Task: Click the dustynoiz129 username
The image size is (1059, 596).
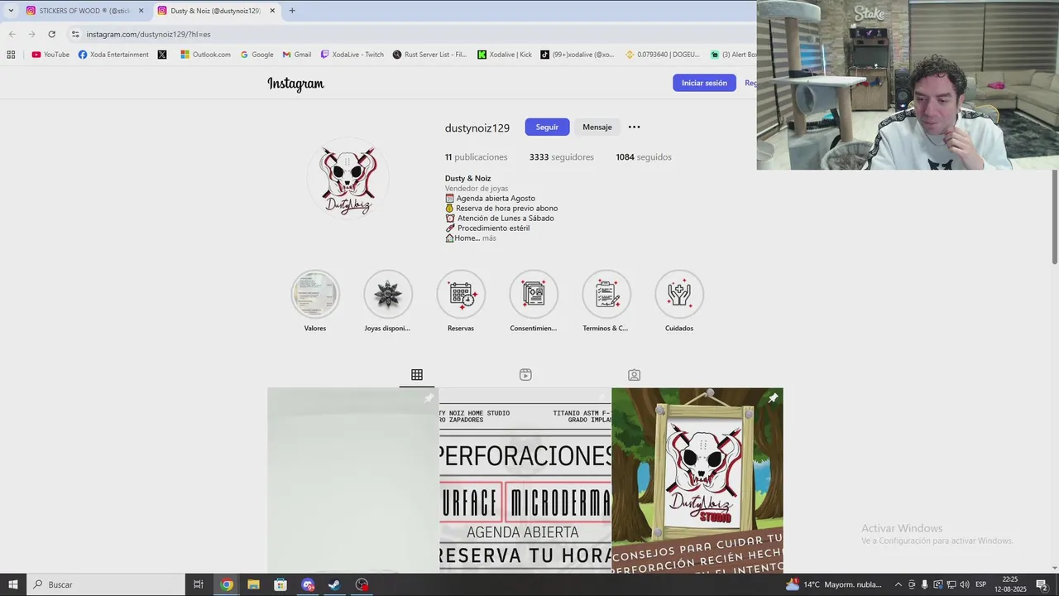Action: (x=477, y=127)
